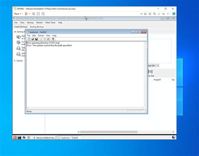
Task: Click the system tray icon in PE taskbar
Action: tap(174, 137)
